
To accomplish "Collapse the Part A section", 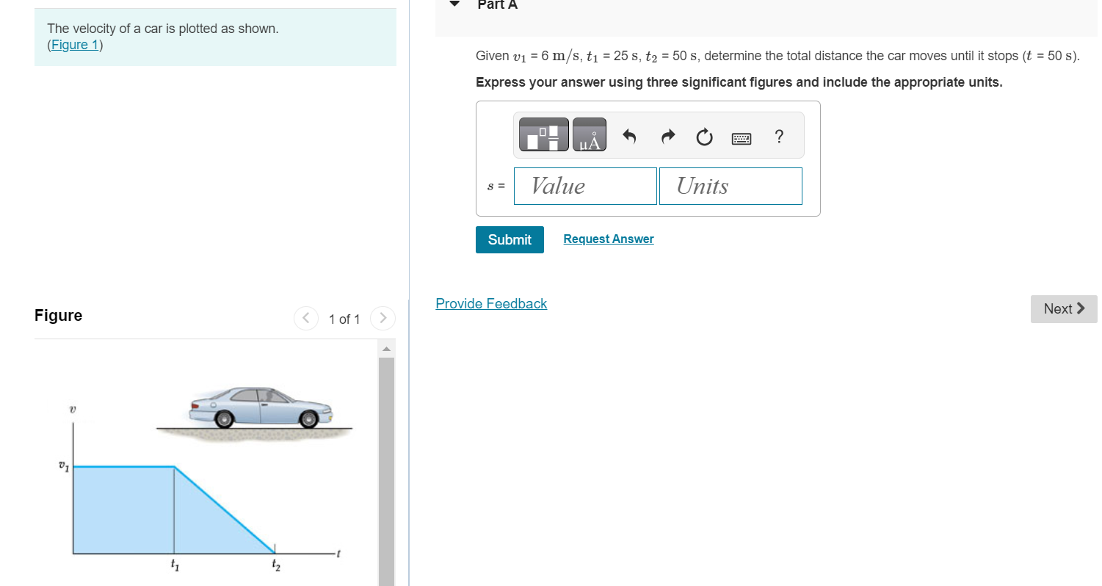I will [454, 4].
